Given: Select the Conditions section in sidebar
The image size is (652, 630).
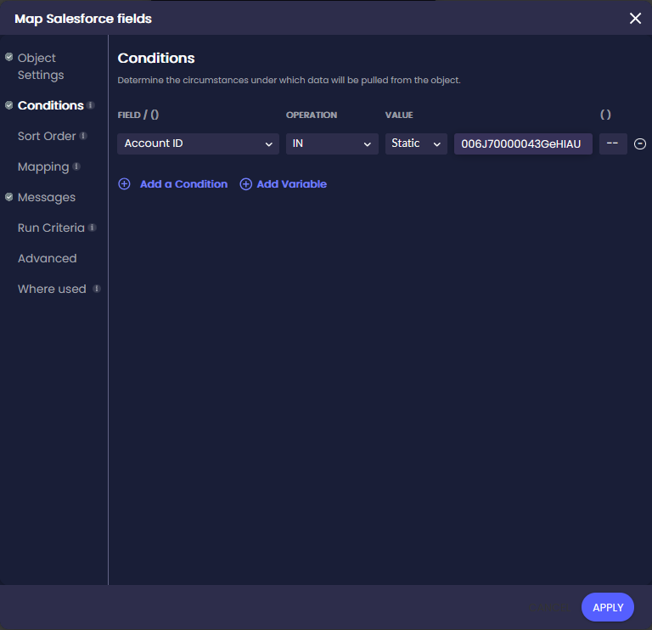Looking at the screenshot, I should click(x=50, y=105).
